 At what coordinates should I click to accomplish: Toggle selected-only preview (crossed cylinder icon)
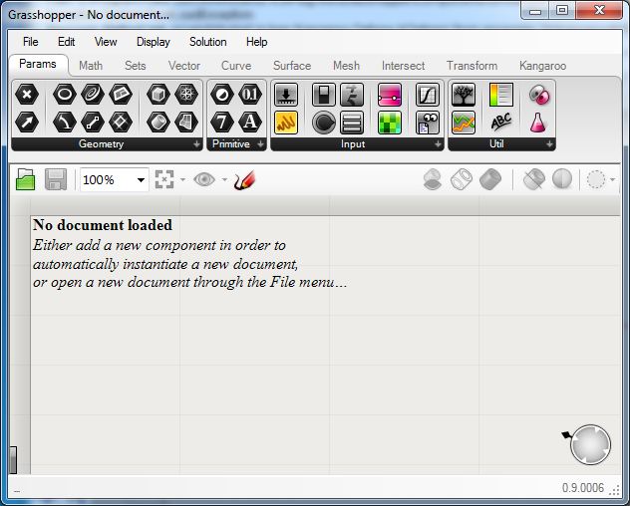(534, 179)
